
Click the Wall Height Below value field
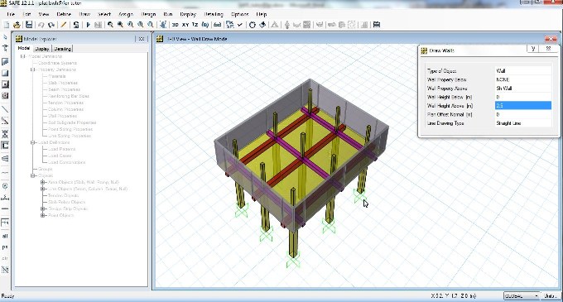point(522,97)
